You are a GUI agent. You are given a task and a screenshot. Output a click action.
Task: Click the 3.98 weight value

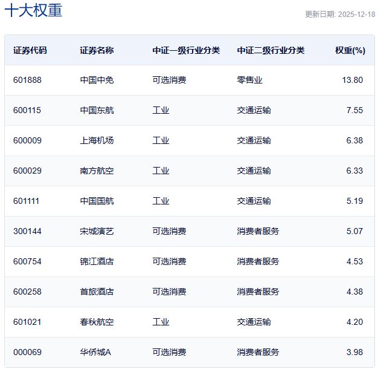354,352
